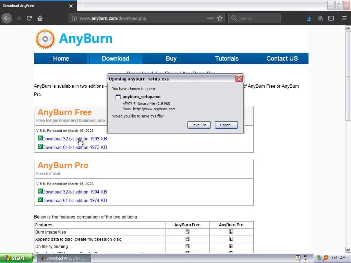Viewport: 351px width, 263px height.
Task: Click 'On the fly burning' table row
Action: (x=144, y=246)
